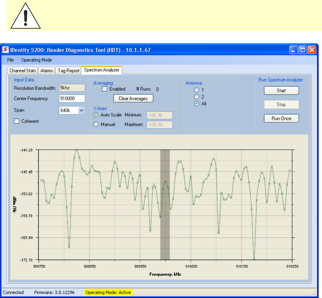Click the IDentity 5200 app icon in title bar
Screen dimensions: 322x298
coord(5,50)
